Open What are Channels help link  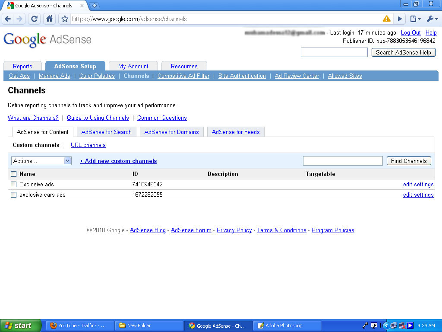click(33, 118)
